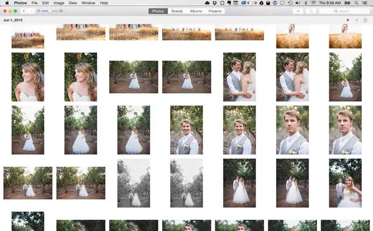Image resolution: width=373 pixels, height=231 pixels.
Task: Click the large-thumbnails icon right of zoom slider
Action: click(x=61, y=11)
